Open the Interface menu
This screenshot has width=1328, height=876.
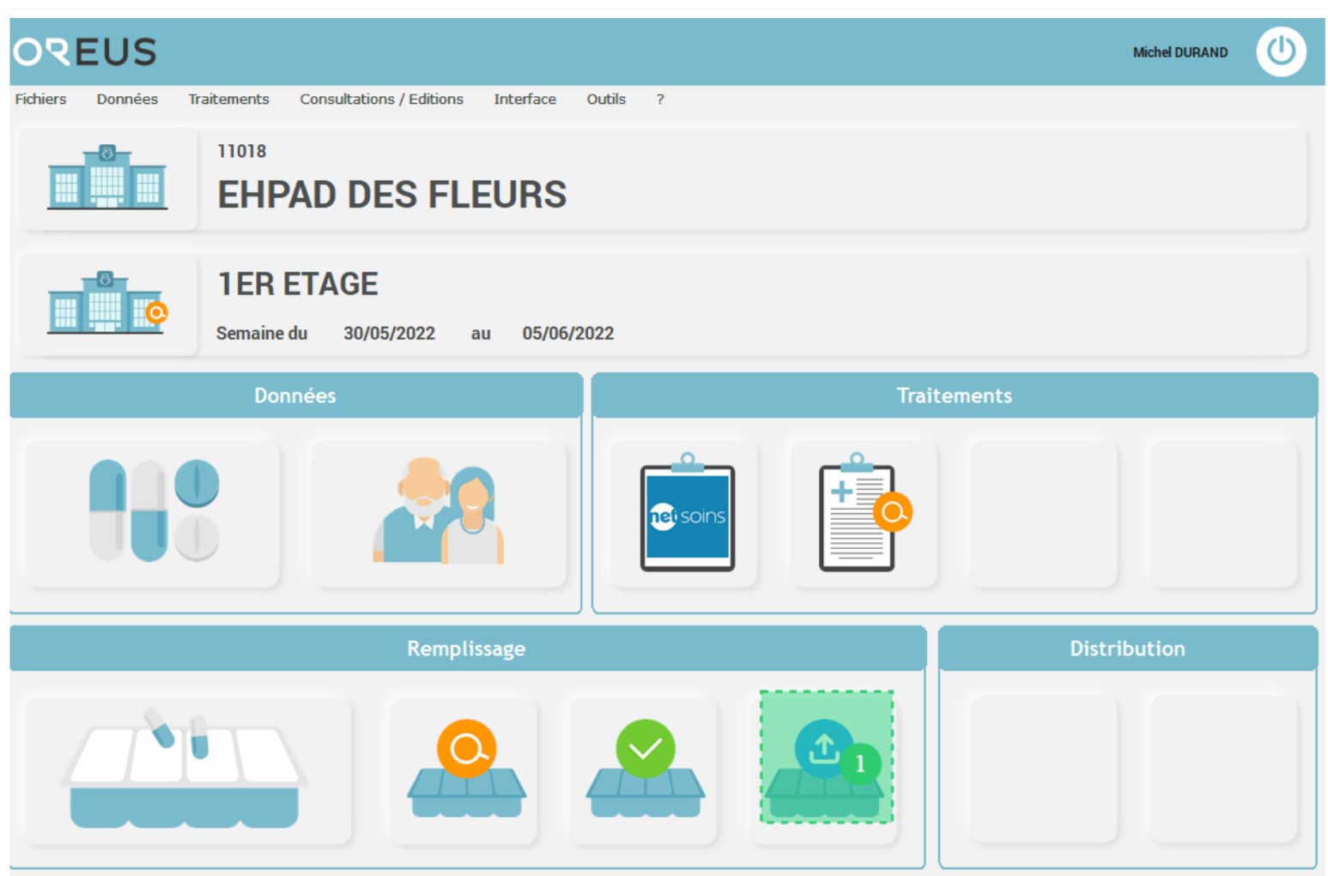click(x=525, y=99)
